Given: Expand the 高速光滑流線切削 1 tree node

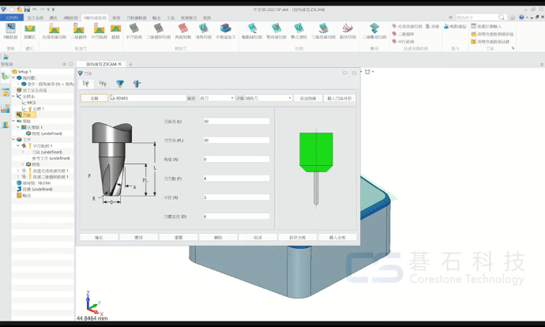Looking at the screenshot, I should (18, 171).
